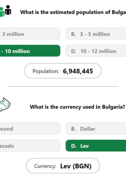The image size is (126, 177).
Task: Click the horizontal divider between questions
Action: point(63,86)
